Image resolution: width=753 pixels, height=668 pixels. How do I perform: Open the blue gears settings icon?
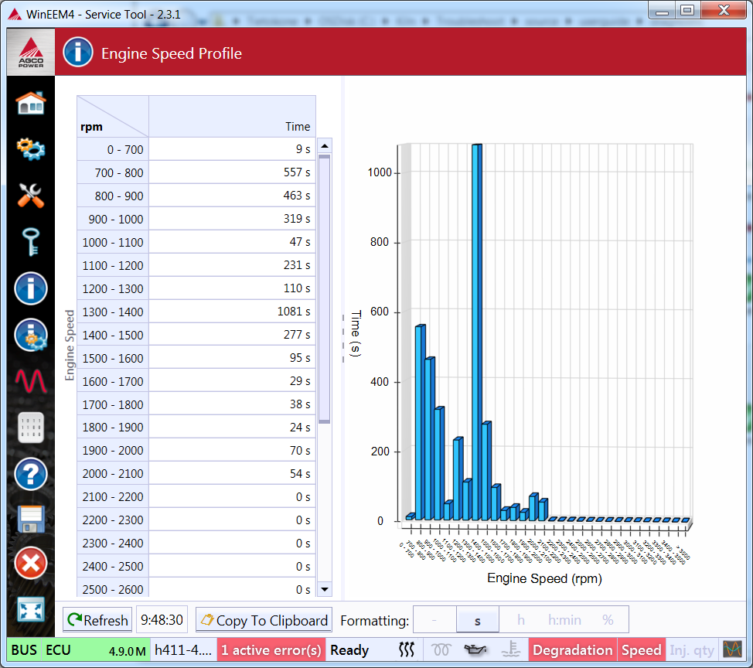pyautogui.click(x=31, y=148)
